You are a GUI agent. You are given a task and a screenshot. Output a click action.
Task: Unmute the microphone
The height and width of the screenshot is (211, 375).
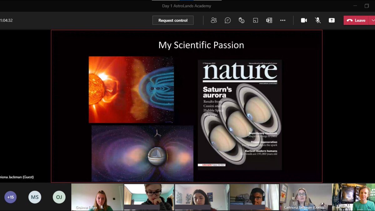pyautogui.click(x=318, y=20)
